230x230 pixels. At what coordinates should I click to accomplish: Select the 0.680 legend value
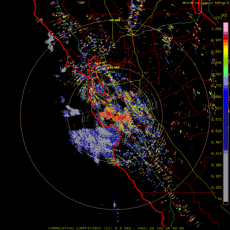pyautogui.click(x=216, y=97)
